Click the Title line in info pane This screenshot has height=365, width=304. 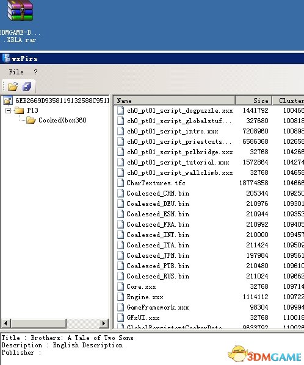pyautogui.click(x=68, y=338)
